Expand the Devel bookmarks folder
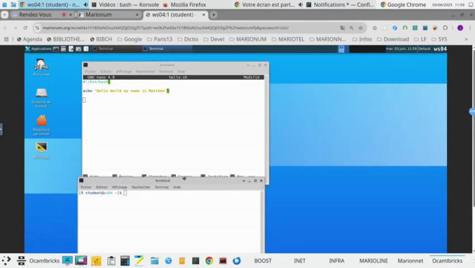This screenshot has height=268, width=475. pos(214,40)
